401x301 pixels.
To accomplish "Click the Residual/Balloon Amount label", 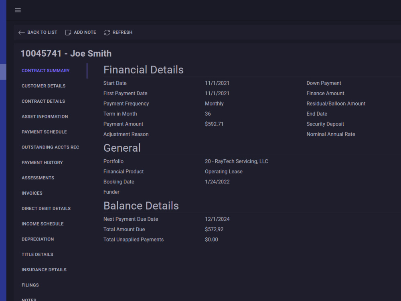I will (336, 104).
